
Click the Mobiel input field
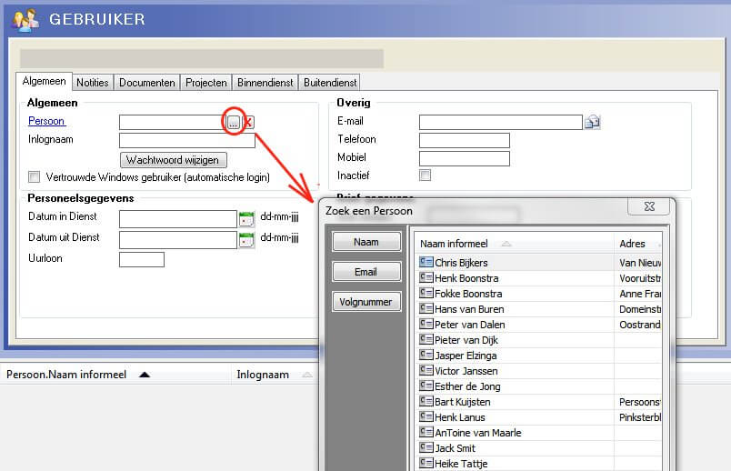click(x=465, y=158)
